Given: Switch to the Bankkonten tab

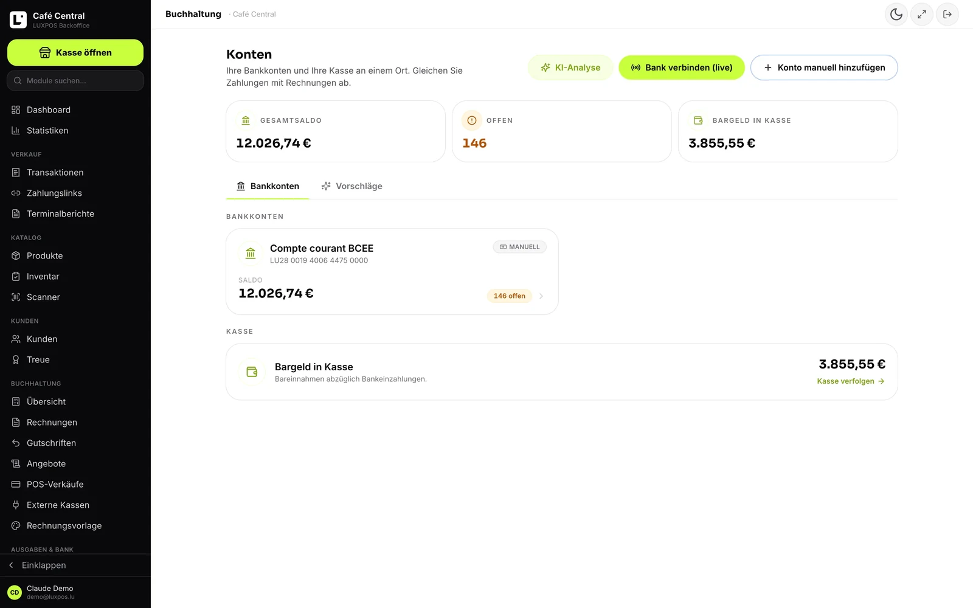Looking at the screenshot, I should [268, 186].
